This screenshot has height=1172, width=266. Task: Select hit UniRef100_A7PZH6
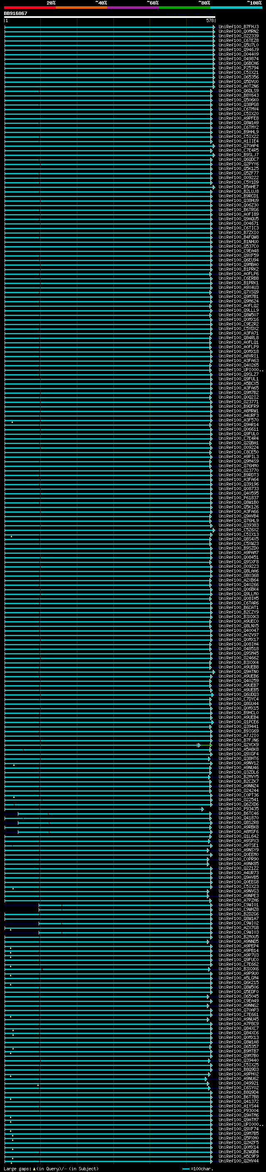pos(238,901)
